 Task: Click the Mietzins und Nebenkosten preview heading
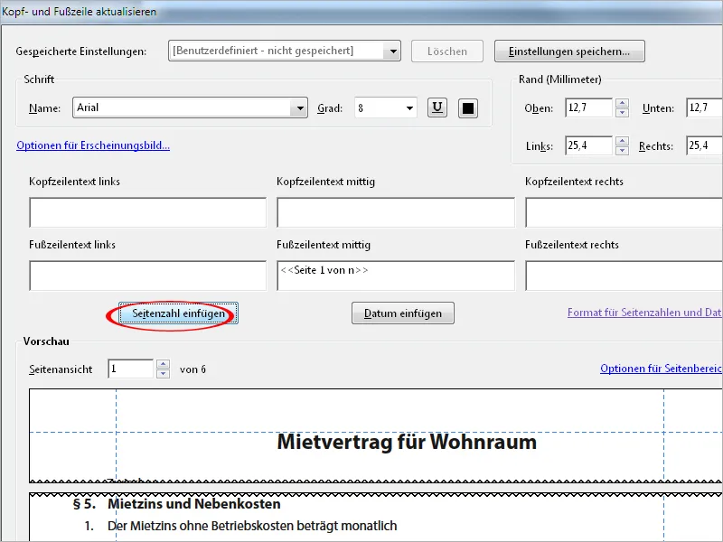coord(194,504)
